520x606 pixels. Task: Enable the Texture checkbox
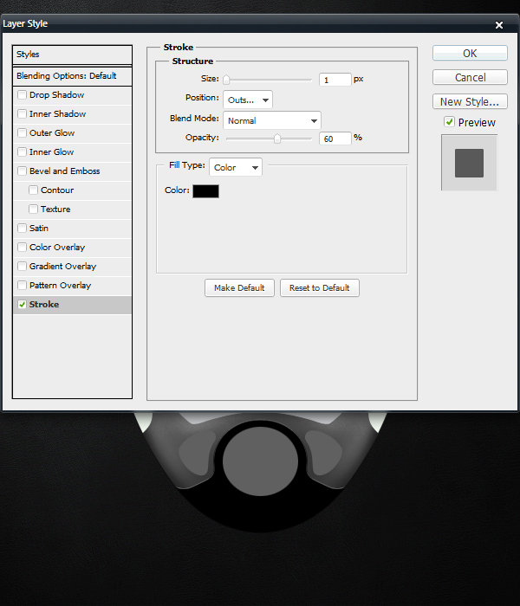33,210
